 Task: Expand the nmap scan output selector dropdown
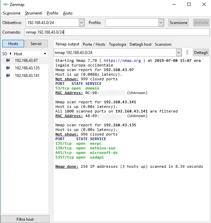click(x=178, y=53)
